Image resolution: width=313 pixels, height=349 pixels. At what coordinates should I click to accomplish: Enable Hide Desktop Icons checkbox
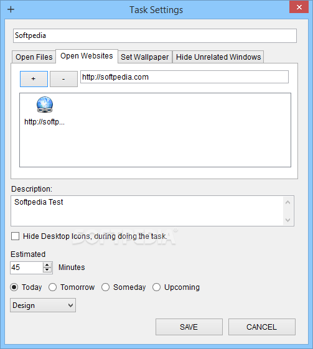[15, 236]
